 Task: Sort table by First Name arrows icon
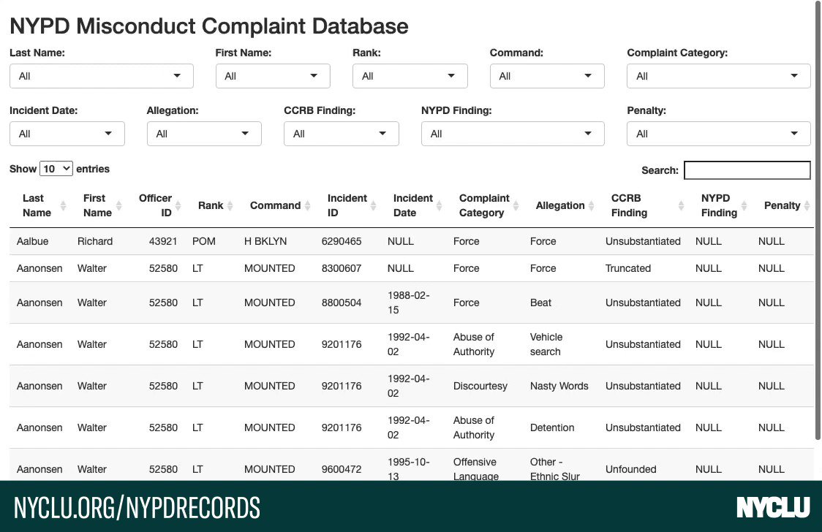point(119,206)
